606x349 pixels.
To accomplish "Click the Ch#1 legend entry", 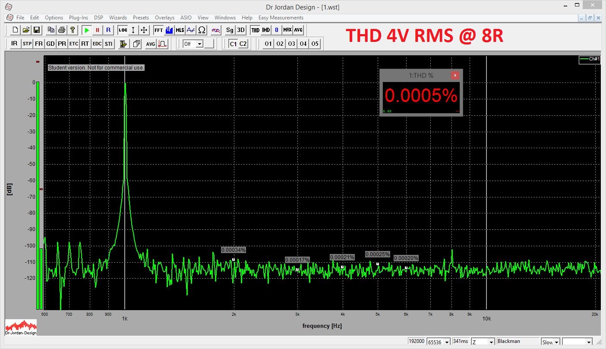I will point(590,59).
